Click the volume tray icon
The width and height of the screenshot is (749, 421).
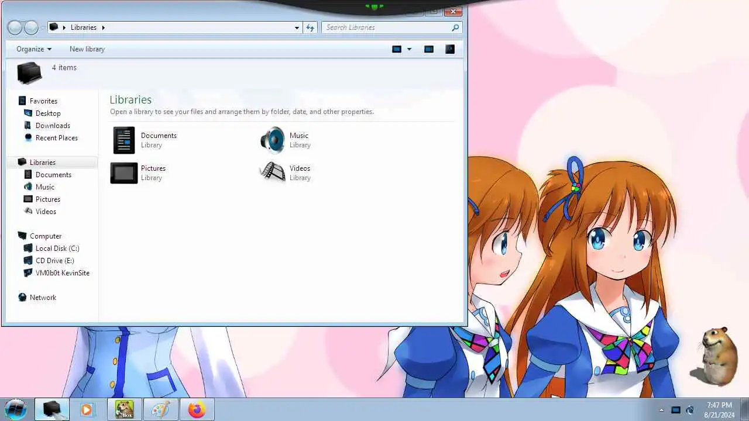pyautogui.click(x=690, y=410)
